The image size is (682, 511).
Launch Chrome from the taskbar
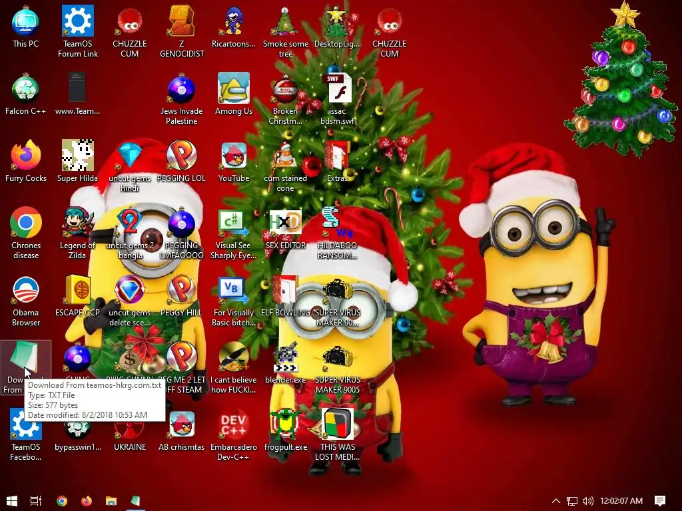[x=62, y=500]
